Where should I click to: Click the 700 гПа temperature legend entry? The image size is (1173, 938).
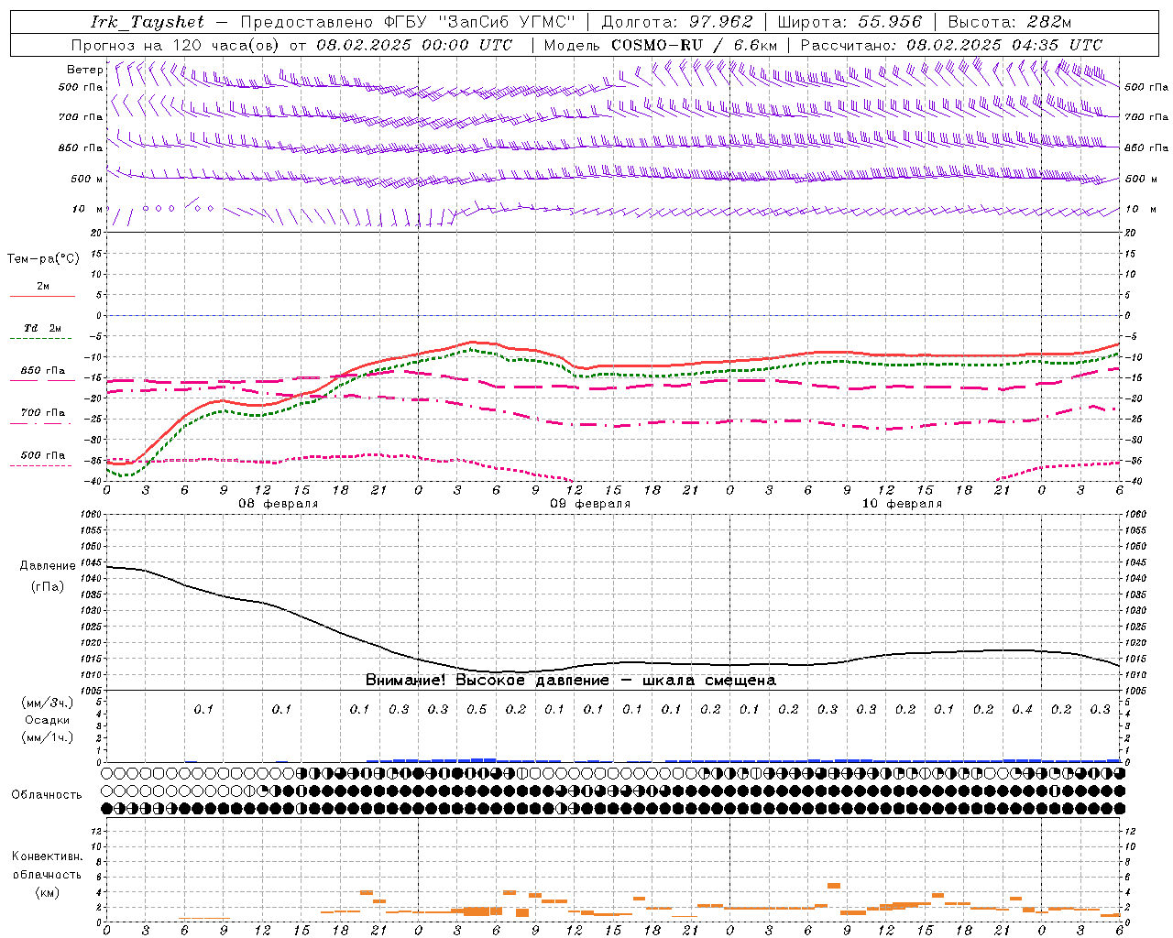43,413
